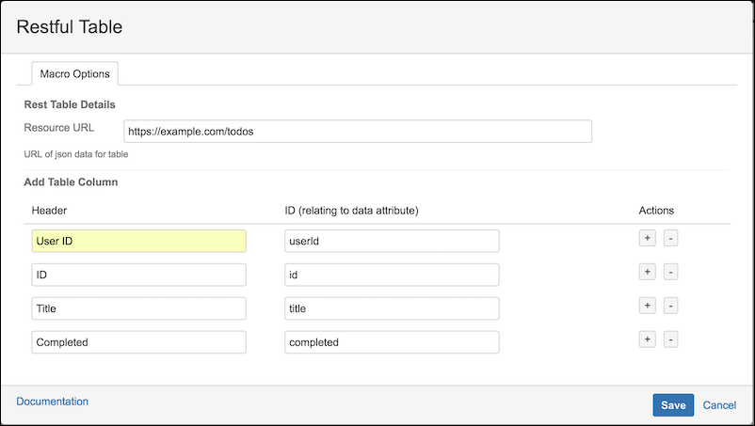Edit the completed data attribute field
The width and height of the screenshot is (755, 426).
tap(392, 342)
